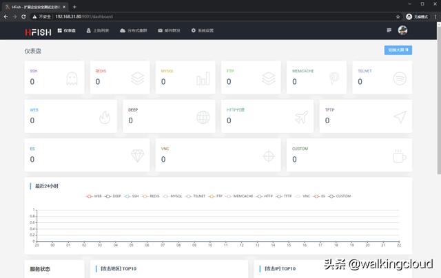Toggle ES series in chart legend

tap(320, 196)
